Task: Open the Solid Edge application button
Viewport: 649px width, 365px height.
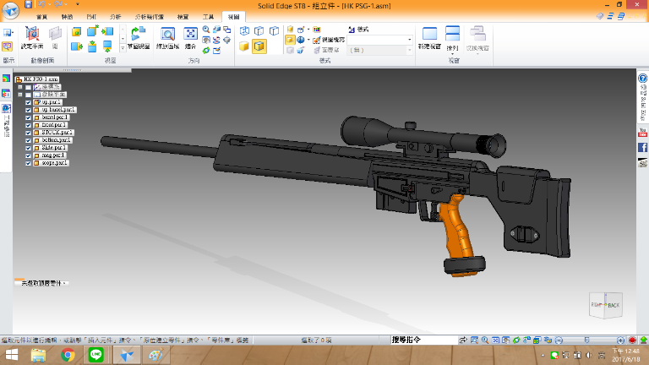Action: (10, 10)
